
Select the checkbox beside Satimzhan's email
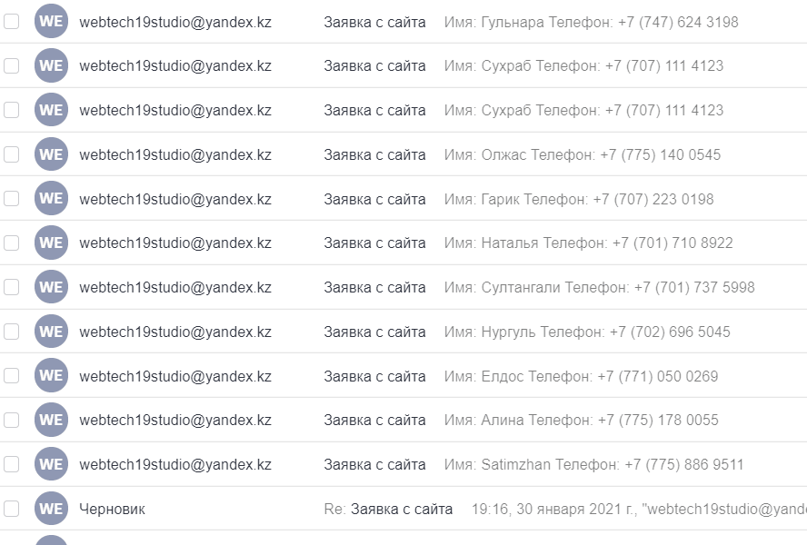(x=11, y=465)
